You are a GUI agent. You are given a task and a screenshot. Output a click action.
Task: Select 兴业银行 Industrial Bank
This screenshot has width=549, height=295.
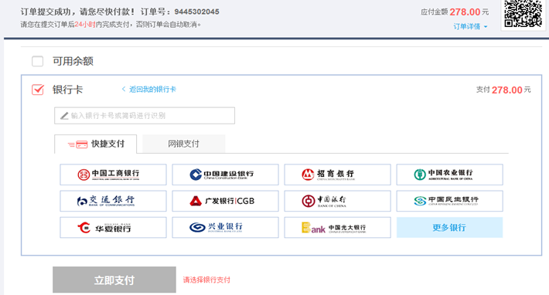(x=225, y=228)
